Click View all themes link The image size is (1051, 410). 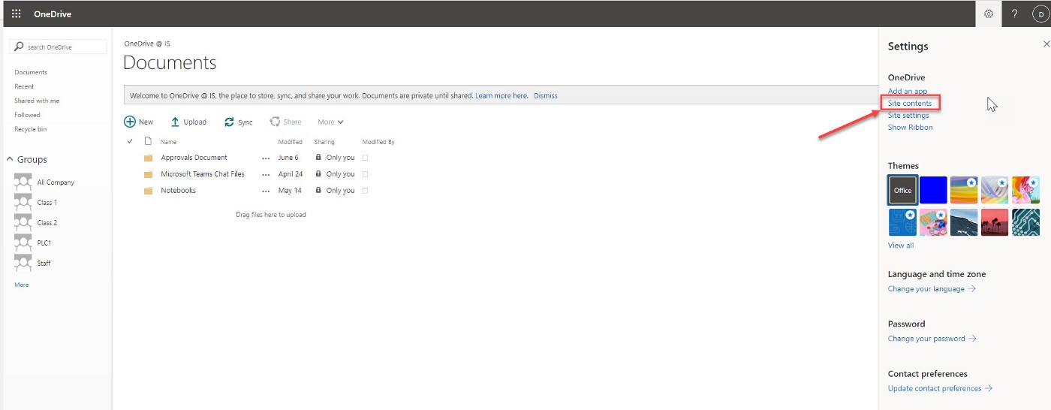[x=901, y=246]
